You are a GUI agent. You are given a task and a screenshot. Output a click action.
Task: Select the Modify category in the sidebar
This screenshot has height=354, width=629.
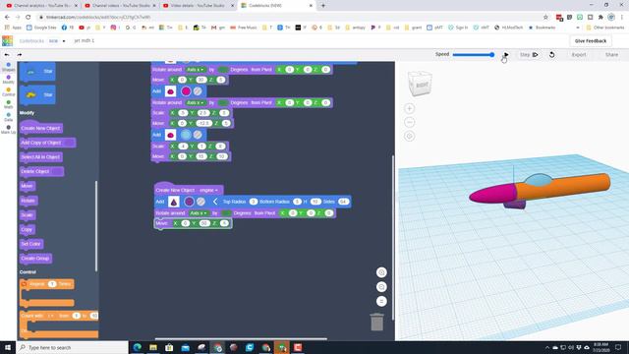pos(9,79)
